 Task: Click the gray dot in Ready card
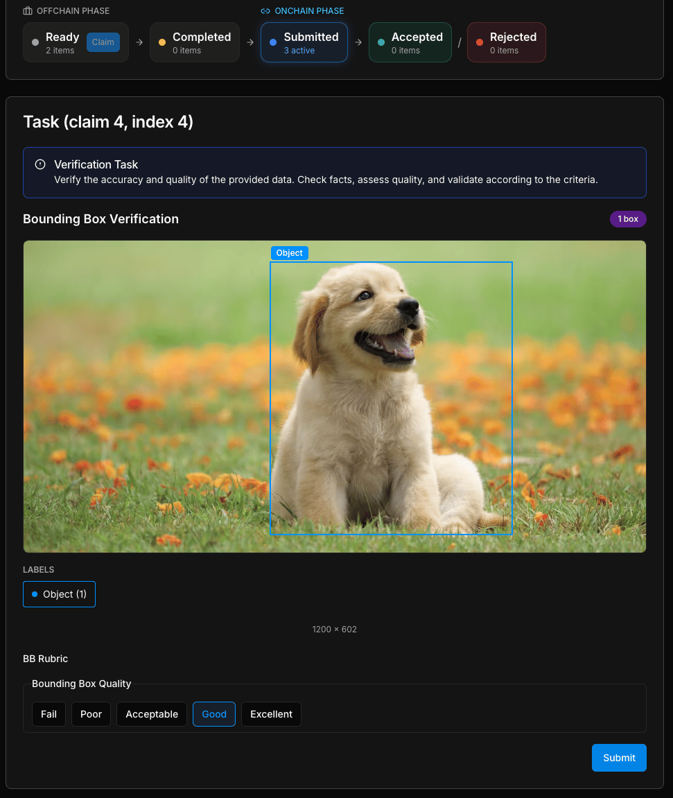(x=35, y=42)
